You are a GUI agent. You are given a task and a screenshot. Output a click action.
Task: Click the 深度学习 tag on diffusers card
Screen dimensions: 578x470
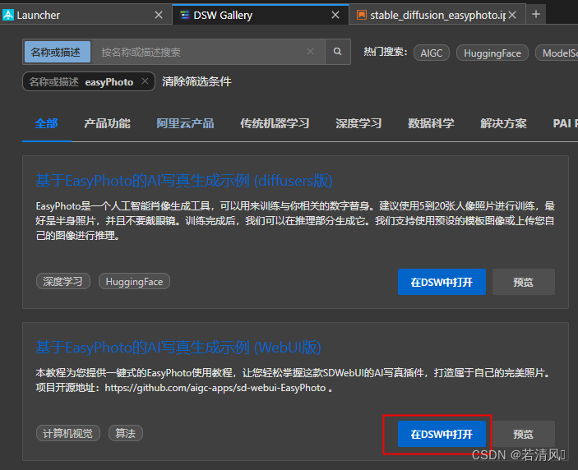tap(63, 281)
